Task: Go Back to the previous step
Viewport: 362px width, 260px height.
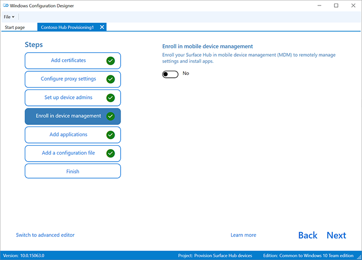Action: [x=308, y=235]
